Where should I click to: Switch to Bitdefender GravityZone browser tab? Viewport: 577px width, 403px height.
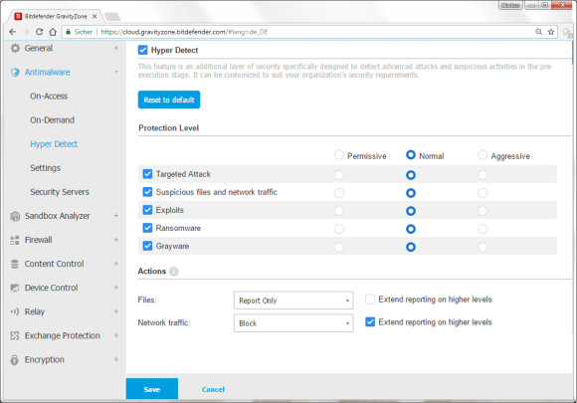55,17
